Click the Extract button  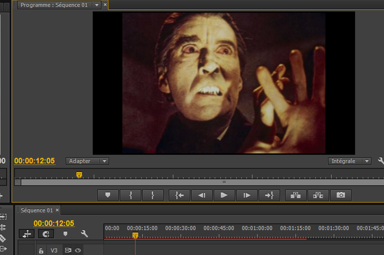pos(318,195)
